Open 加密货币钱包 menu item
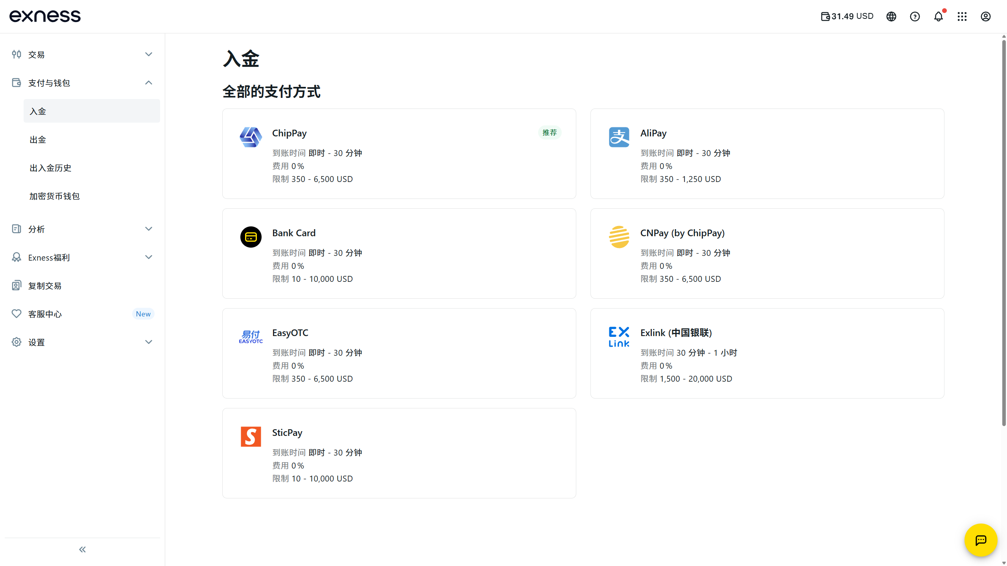 click(92, 196)
